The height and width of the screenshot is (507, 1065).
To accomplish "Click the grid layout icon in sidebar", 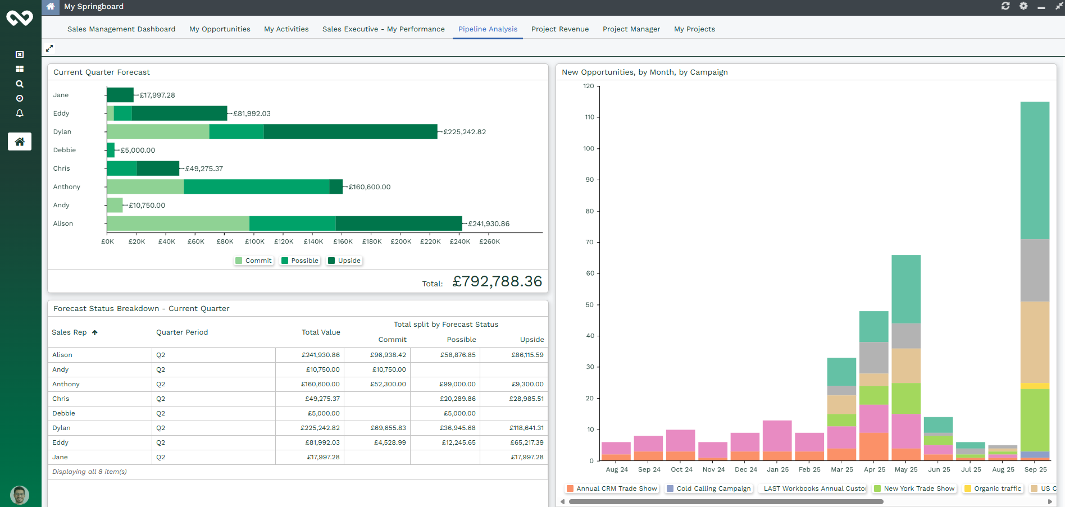I will click(x=20, y=69).
